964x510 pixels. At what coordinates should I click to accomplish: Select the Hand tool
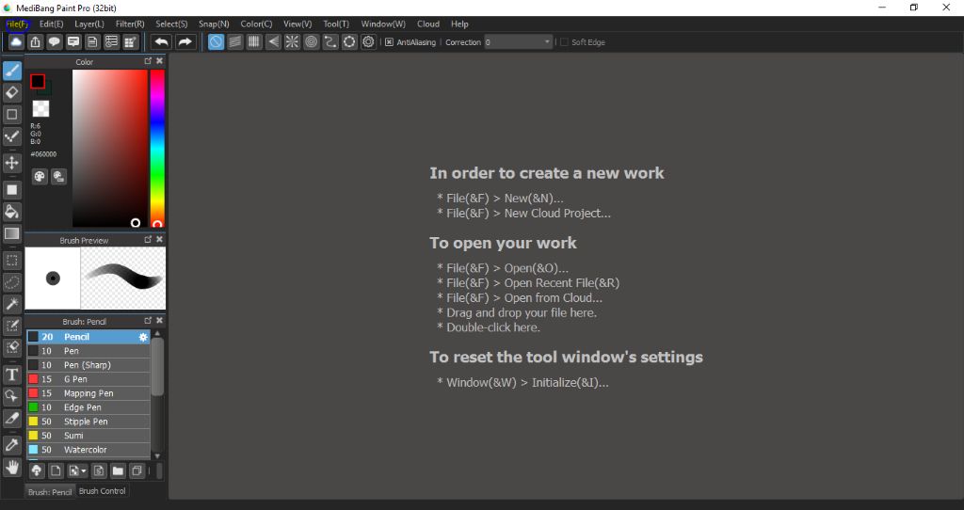(x=11, y=467)
